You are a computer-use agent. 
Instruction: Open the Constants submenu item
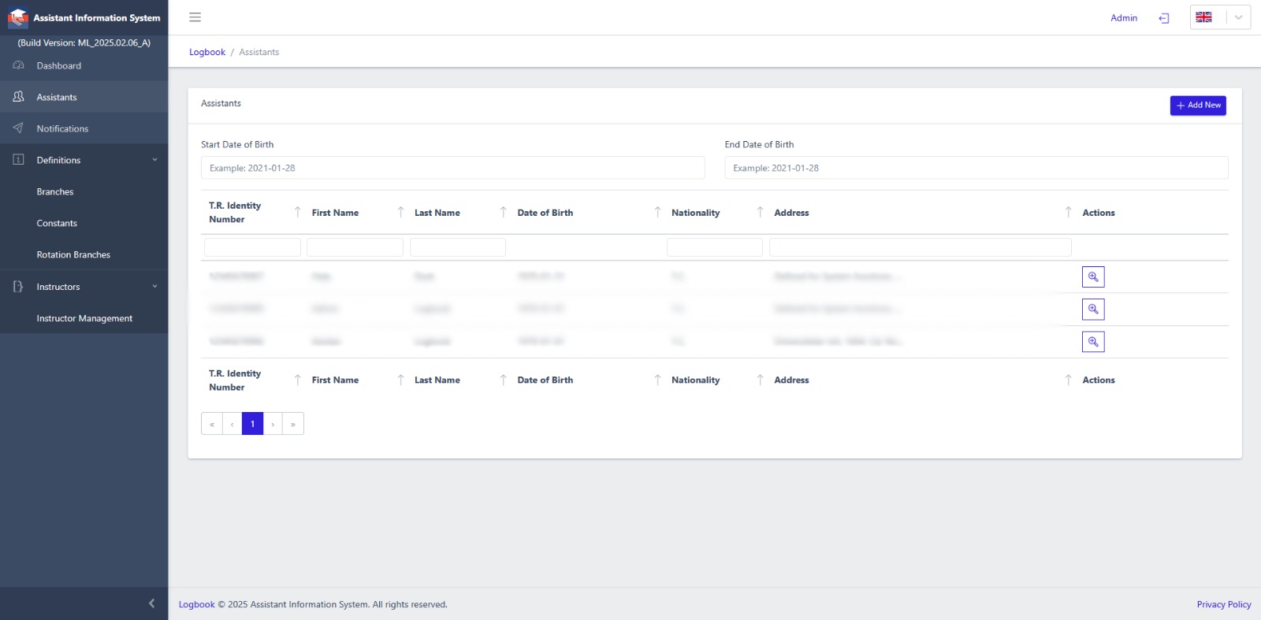point(57,223)
